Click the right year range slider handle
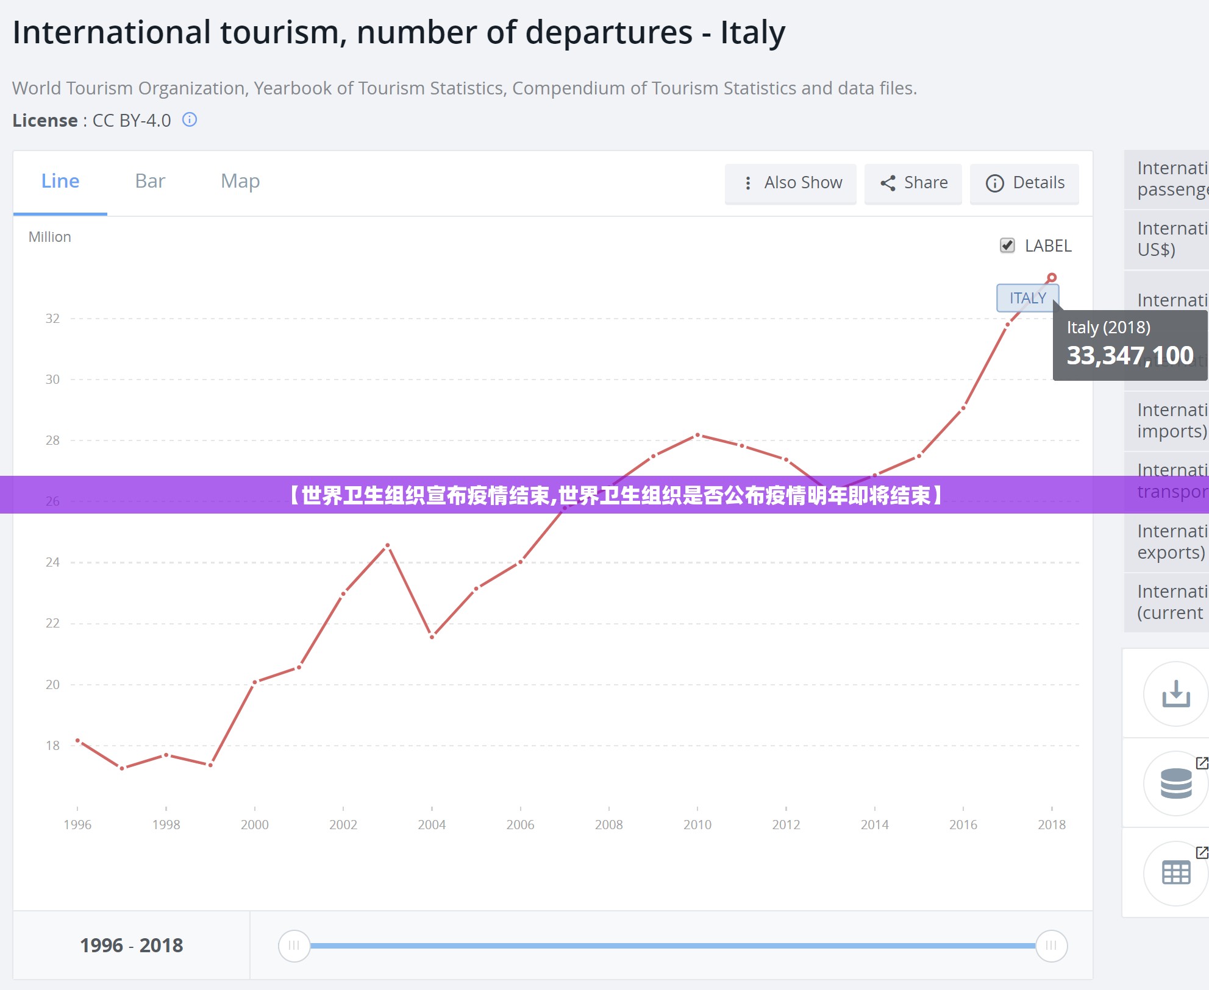The image size is (1209, 990). 1051,946
